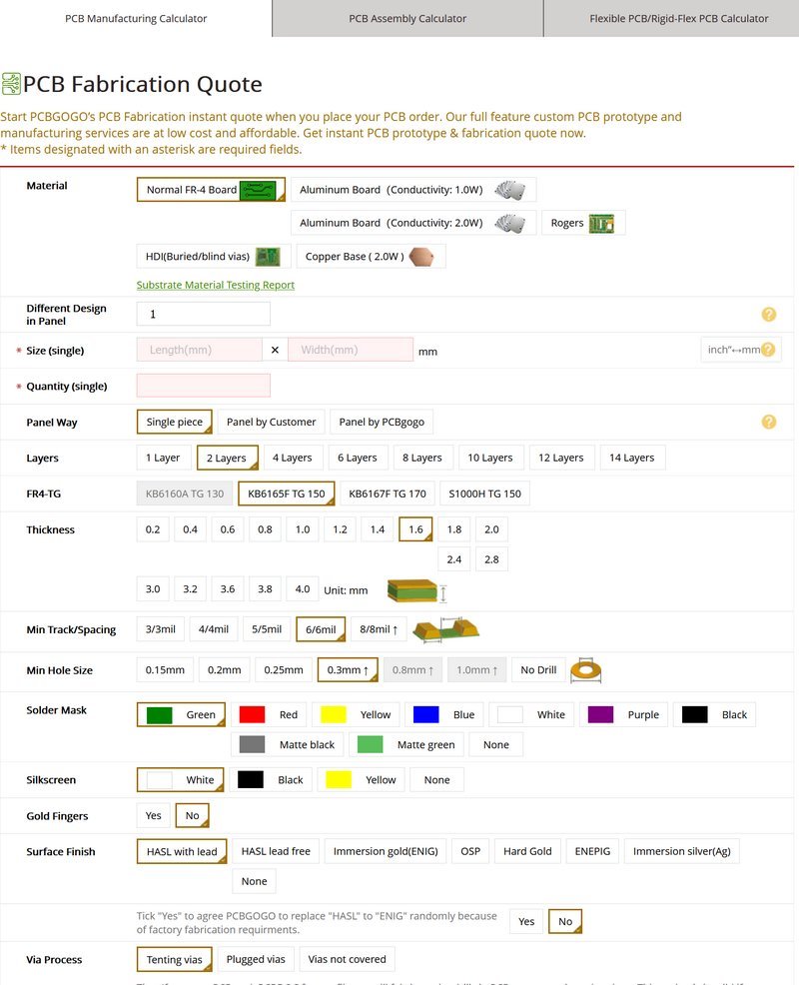The image size is (799, 985).
Task: Pick Matte green solder mask
Action: 405,745
